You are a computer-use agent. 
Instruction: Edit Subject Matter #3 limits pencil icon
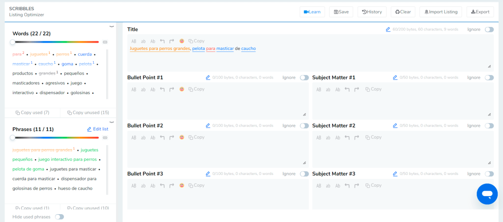tap(395, 173)
